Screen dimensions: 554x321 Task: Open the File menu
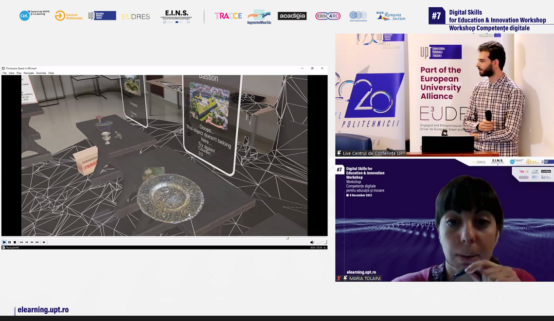point(4,73)
